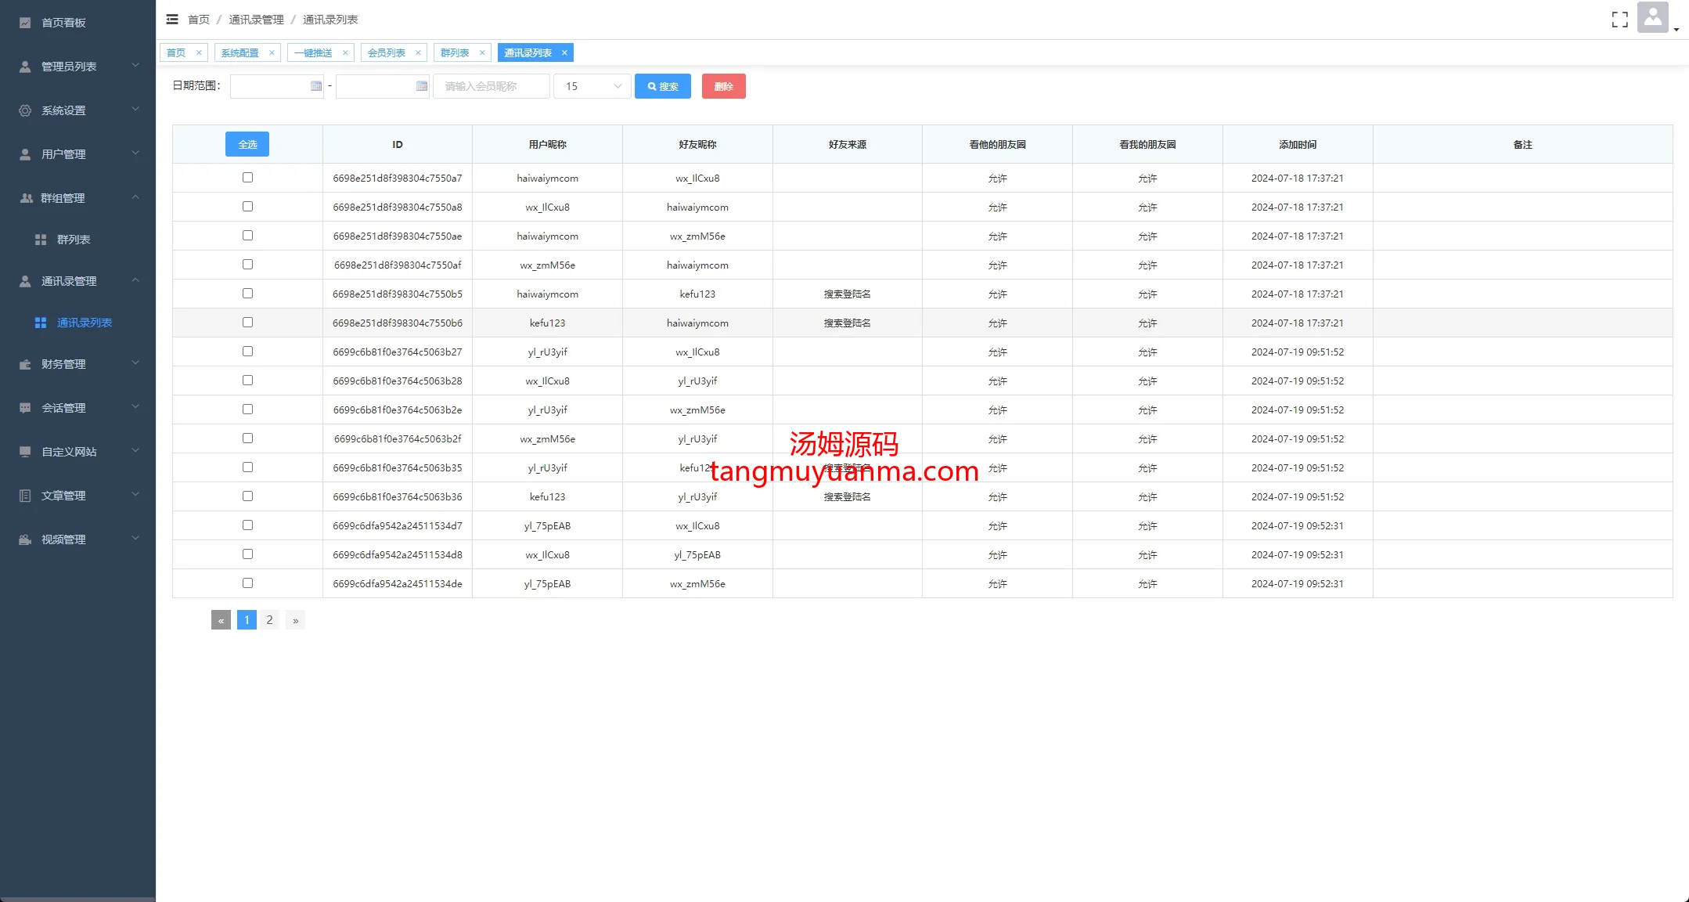Image resolution: width=1689 pixels, height=902 pixels.
Task: Tick the checkbox on the last table row
Action: 247,583
